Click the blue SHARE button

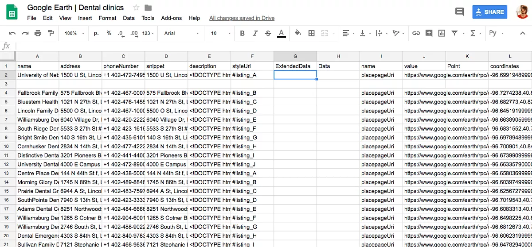(490, 12)
